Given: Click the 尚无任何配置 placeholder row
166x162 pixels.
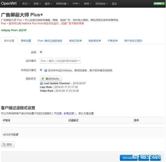Looking at the screenshot, I should (83, 133).
